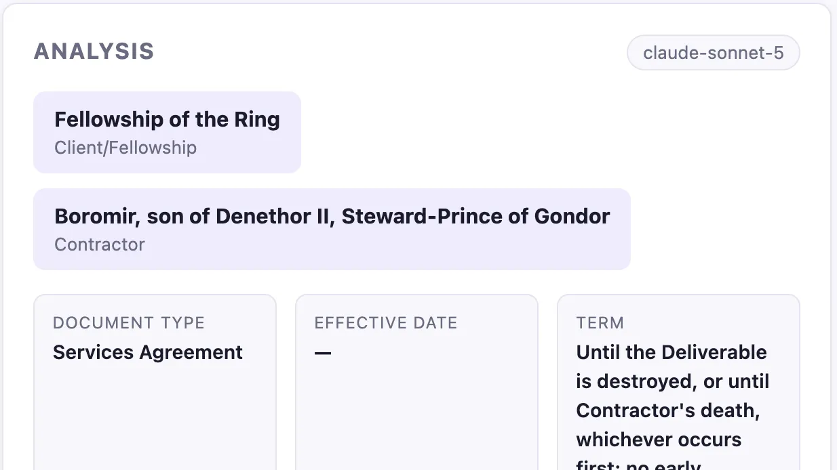This screenshot has height=470, width=837.
Task: Click the text line 'whichever occurs'
Action: click(659, 440)
